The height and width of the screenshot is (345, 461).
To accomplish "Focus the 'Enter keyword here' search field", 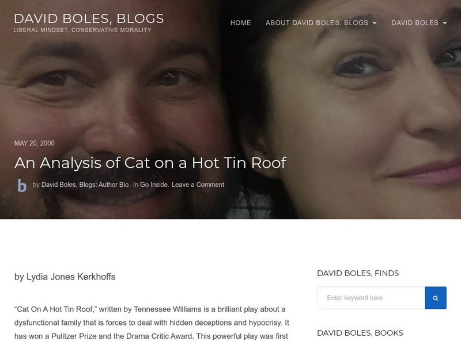I will [x=371, y=298].
